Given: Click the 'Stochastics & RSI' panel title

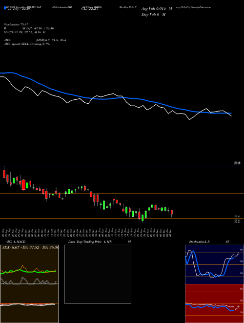Looking at the screenshot, I should 209,242.
